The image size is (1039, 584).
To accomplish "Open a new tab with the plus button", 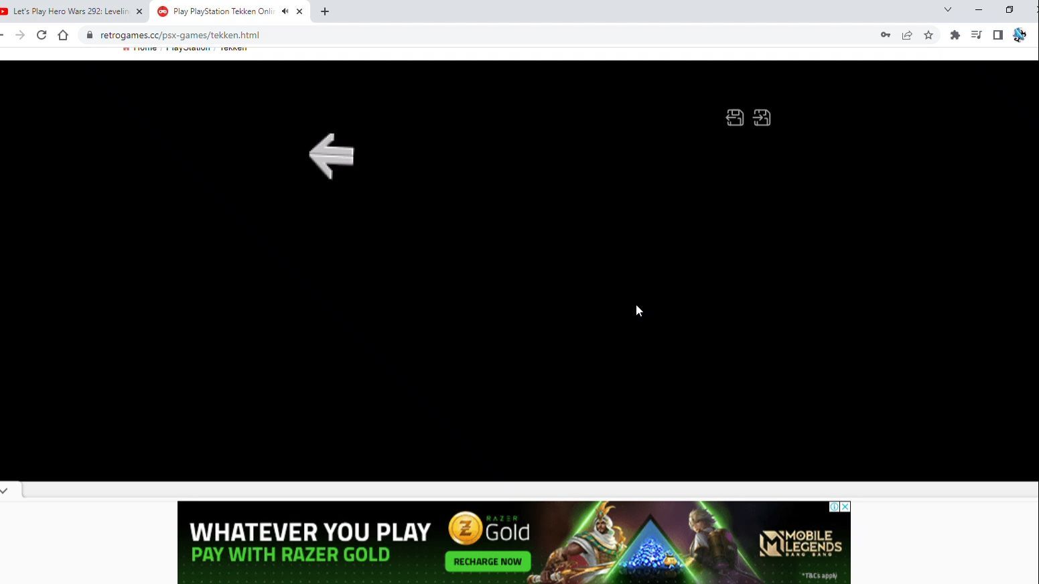I will (x=325, y=11).
